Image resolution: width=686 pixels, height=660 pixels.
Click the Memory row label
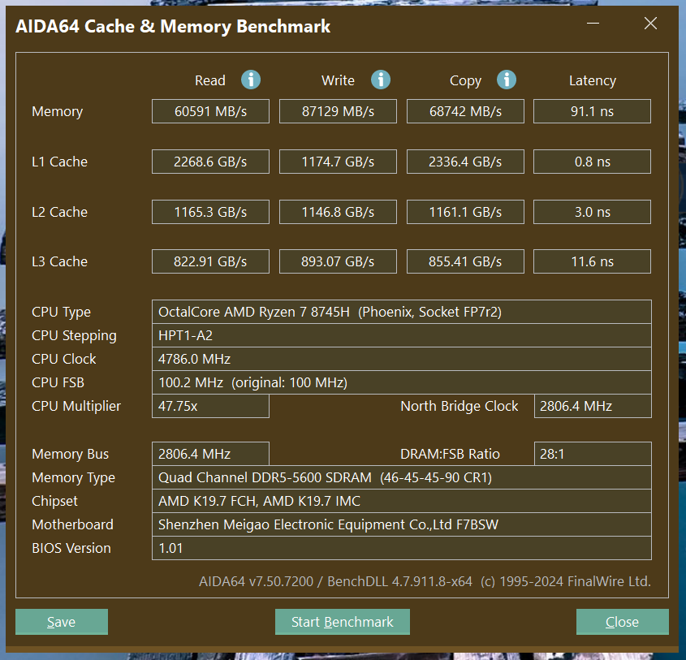pyautogui.click(x=58, y=111)
